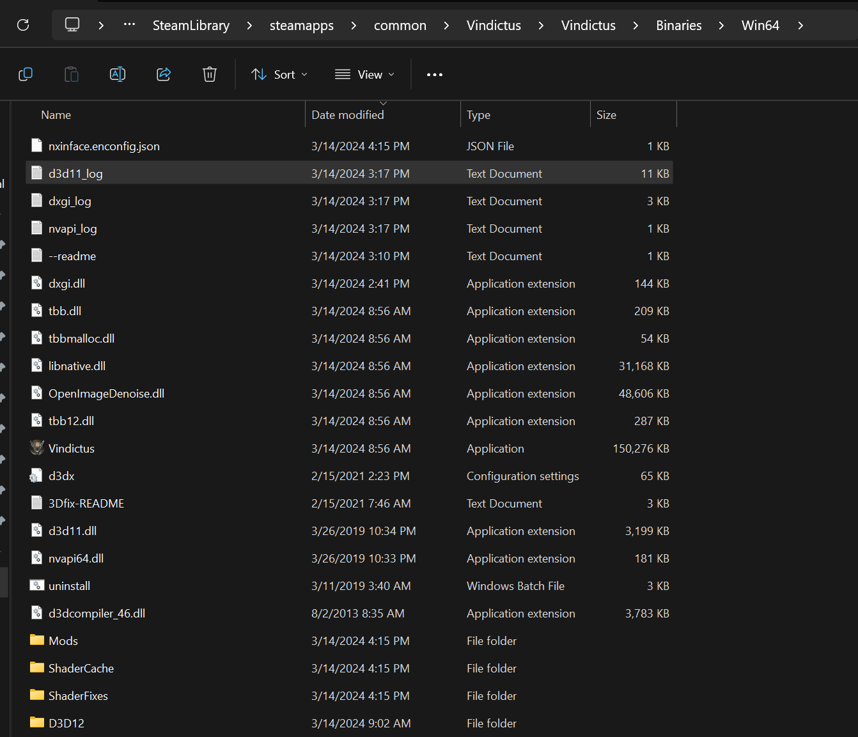The height and width of the screenshot is (737, 858).
Task: Click the D3D12 folder icon
Action: pos(37,722)
